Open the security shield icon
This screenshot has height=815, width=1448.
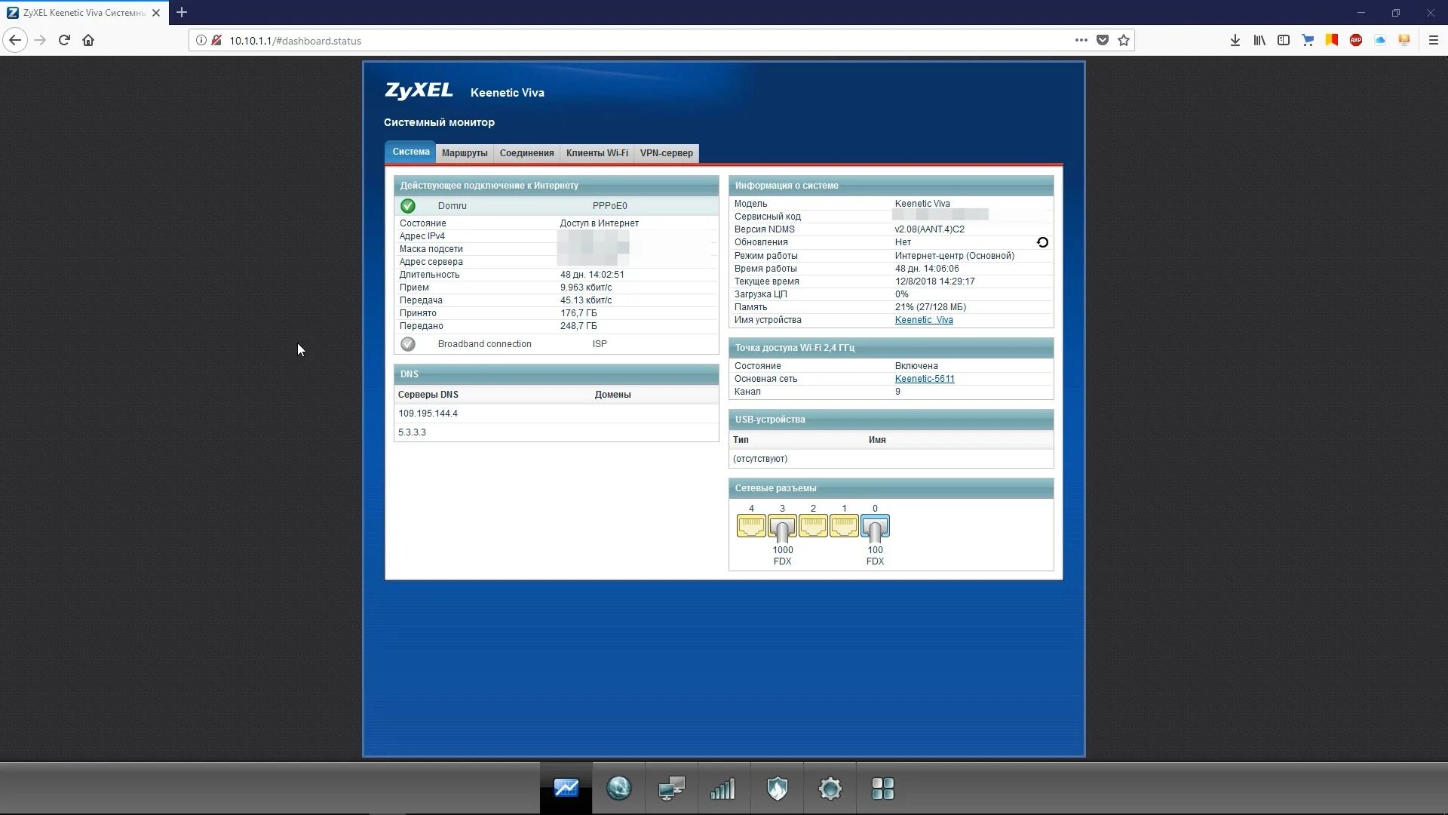[777, 789]
